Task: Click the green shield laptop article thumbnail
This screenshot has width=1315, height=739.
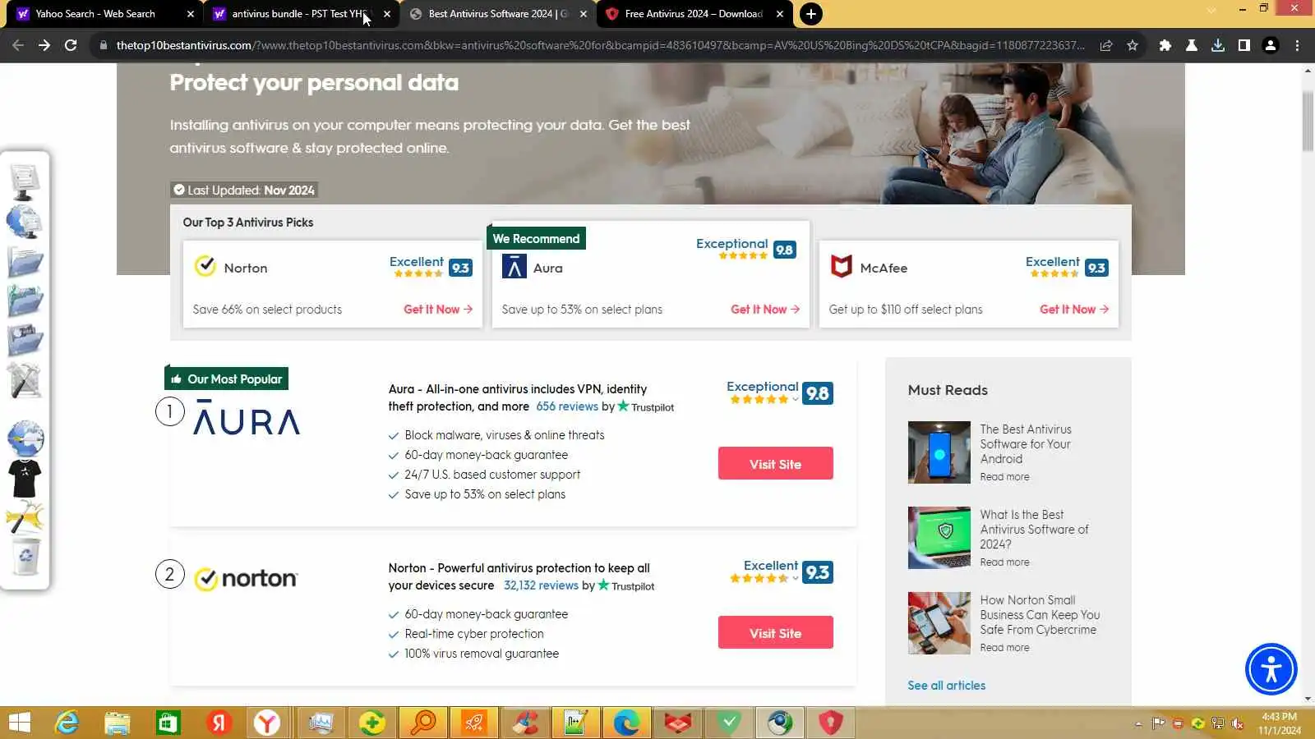Action: click(939, 538)
